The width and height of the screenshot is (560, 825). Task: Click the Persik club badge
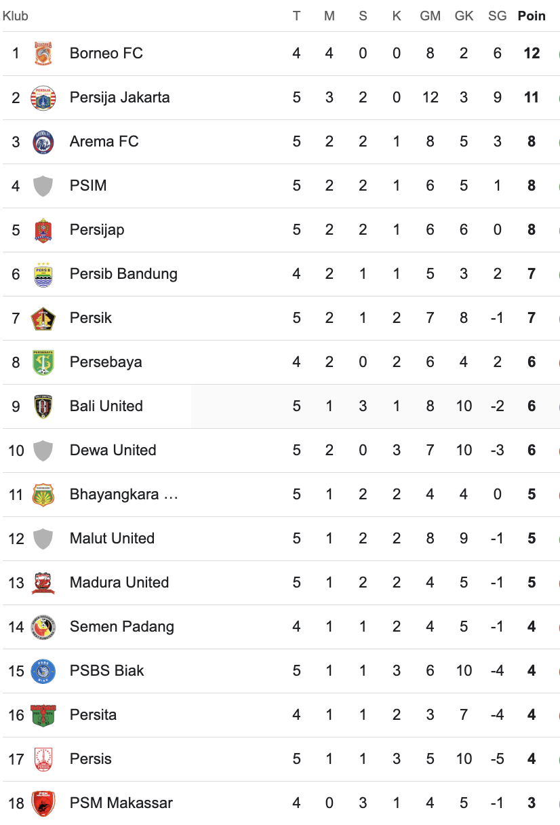click(43, 318)
